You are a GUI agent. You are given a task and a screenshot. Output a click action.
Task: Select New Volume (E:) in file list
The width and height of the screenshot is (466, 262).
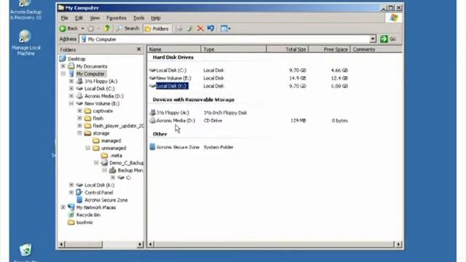coord(173,78)
